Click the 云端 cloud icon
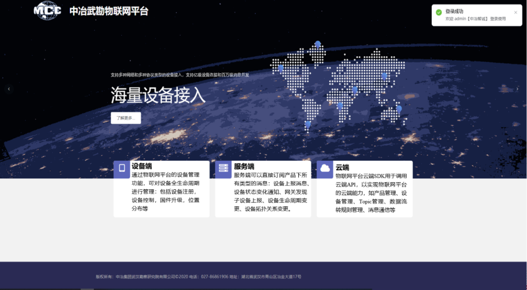527x290 pixels. coord(325,168)
